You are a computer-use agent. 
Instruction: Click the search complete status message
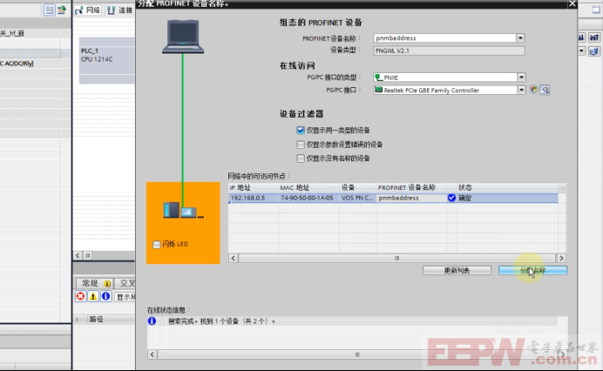(222, 321)
